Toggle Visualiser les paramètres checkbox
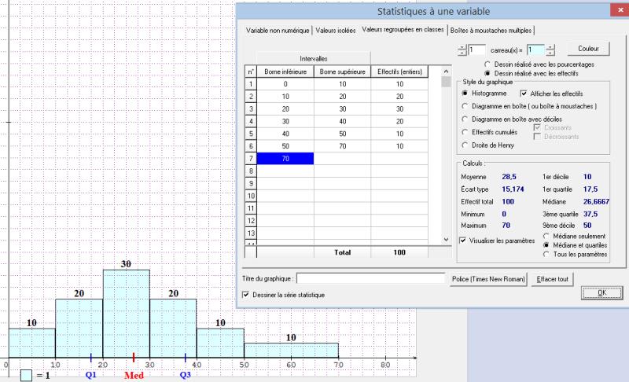Image resolution: width=629 pixels, height=382 pixels. click(462, 240)
